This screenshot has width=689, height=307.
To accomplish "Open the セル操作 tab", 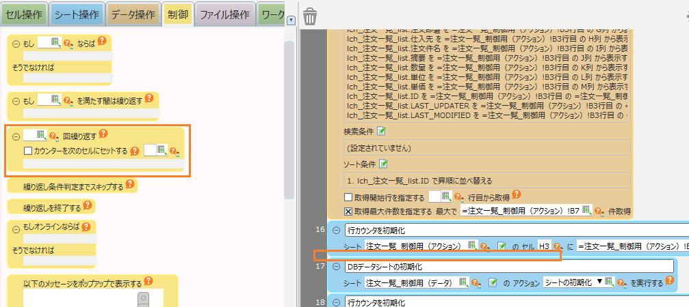I will 24,15.
